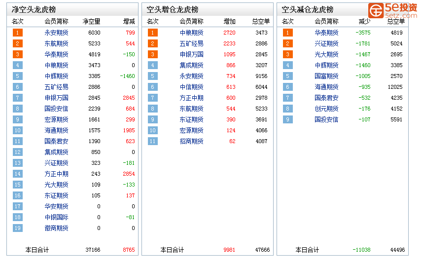The image size is (421, 266).
Task: Click 华泰期货 in the 空头减仓龙虎榜 table
Action: pyautogui.click(x=326, y=33)
